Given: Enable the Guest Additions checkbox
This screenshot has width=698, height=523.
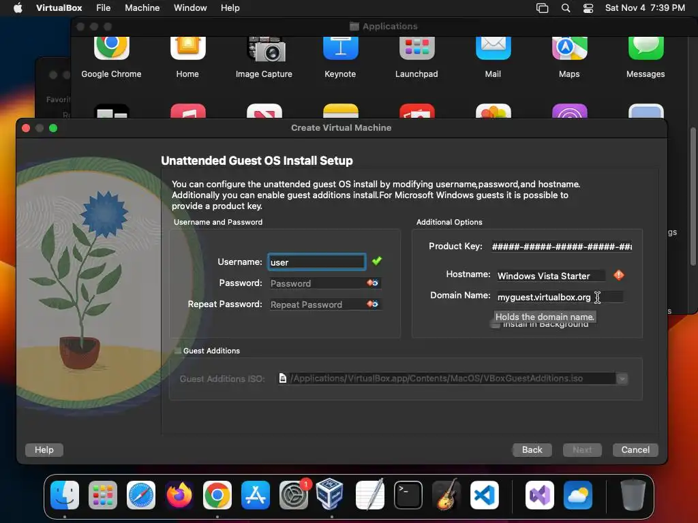Looking at the screenshot, I should (178, 351).
